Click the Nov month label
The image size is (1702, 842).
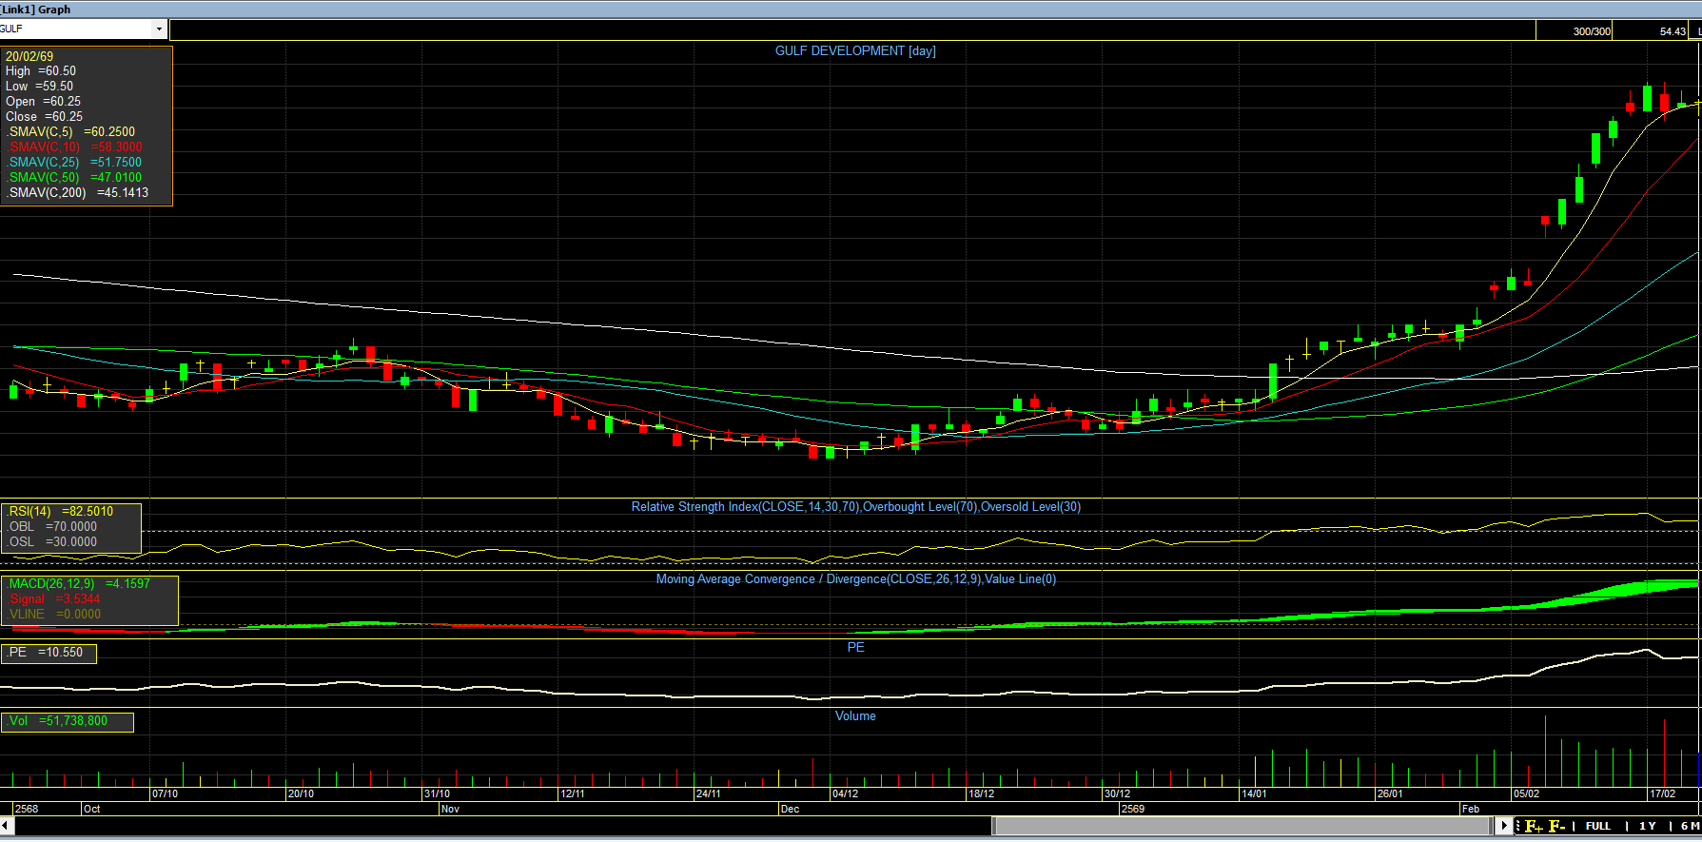click(x=450, y=809)
